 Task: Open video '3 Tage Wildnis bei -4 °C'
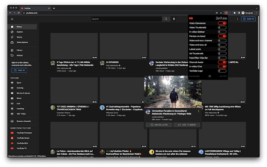point(75,64)
